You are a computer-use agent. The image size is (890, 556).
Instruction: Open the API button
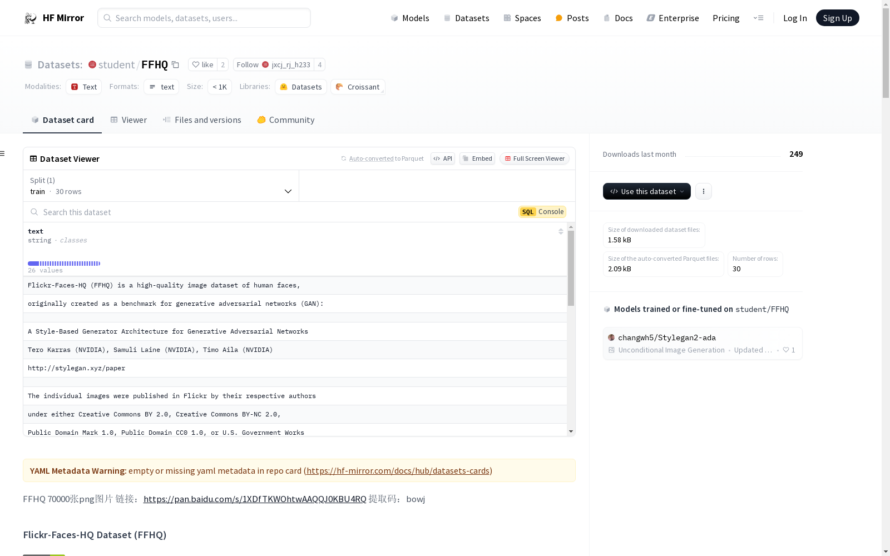(x=443, y=158)
